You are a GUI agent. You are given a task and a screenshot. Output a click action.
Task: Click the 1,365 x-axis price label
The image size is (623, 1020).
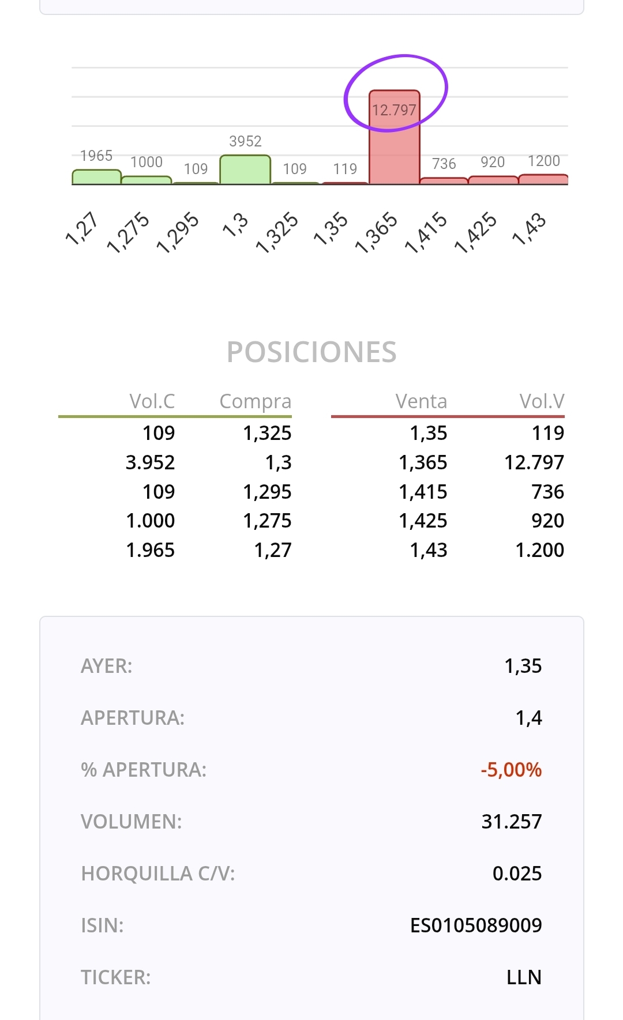coord(377,232)
